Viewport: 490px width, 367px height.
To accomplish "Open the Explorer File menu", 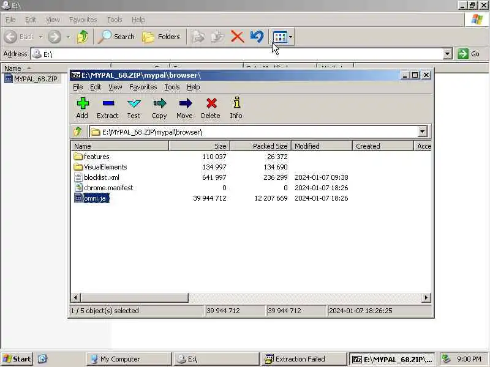I will coord(10,20).
